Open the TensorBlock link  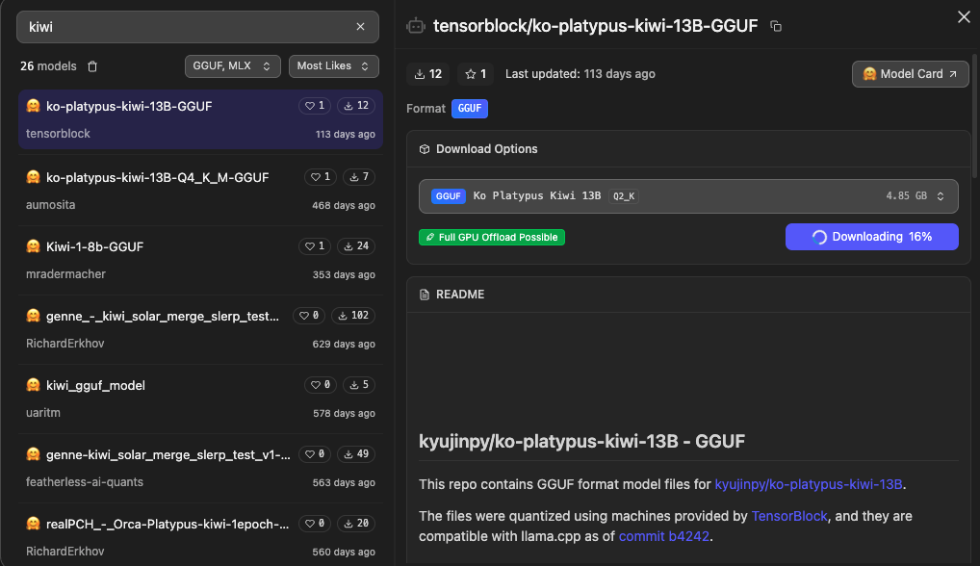(x=788, y=516)
